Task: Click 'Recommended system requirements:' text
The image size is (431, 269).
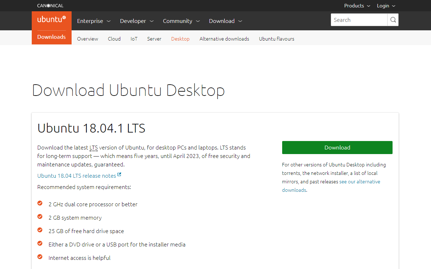Action: coord(84,187)
